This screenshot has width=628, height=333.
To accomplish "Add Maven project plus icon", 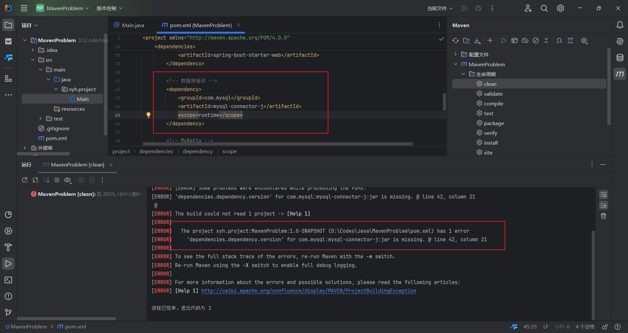I will tap(490, 40).
